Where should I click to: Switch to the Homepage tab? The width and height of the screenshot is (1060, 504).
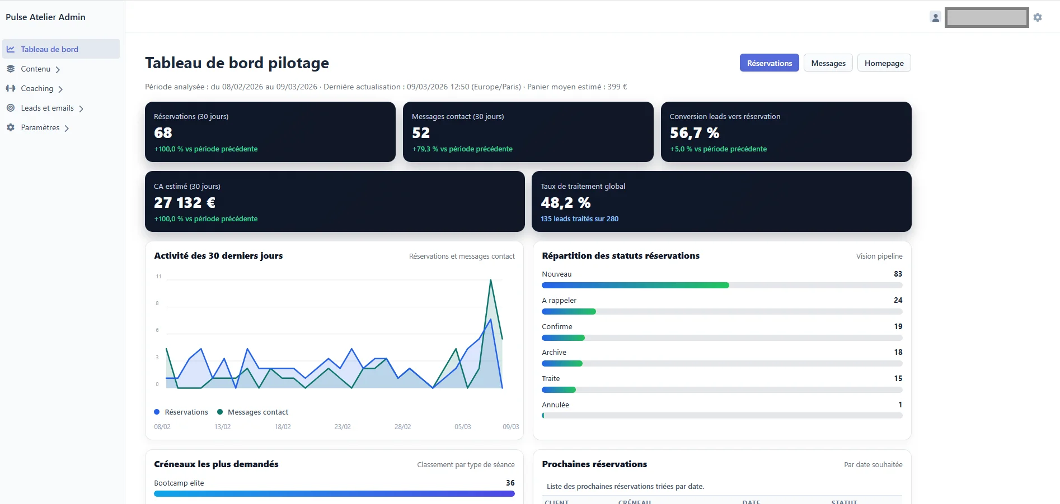[884, 63]
